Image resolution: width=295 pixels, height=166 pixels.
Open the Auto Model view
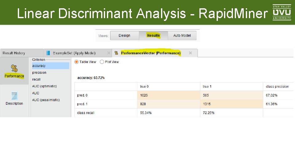[182, 36]
